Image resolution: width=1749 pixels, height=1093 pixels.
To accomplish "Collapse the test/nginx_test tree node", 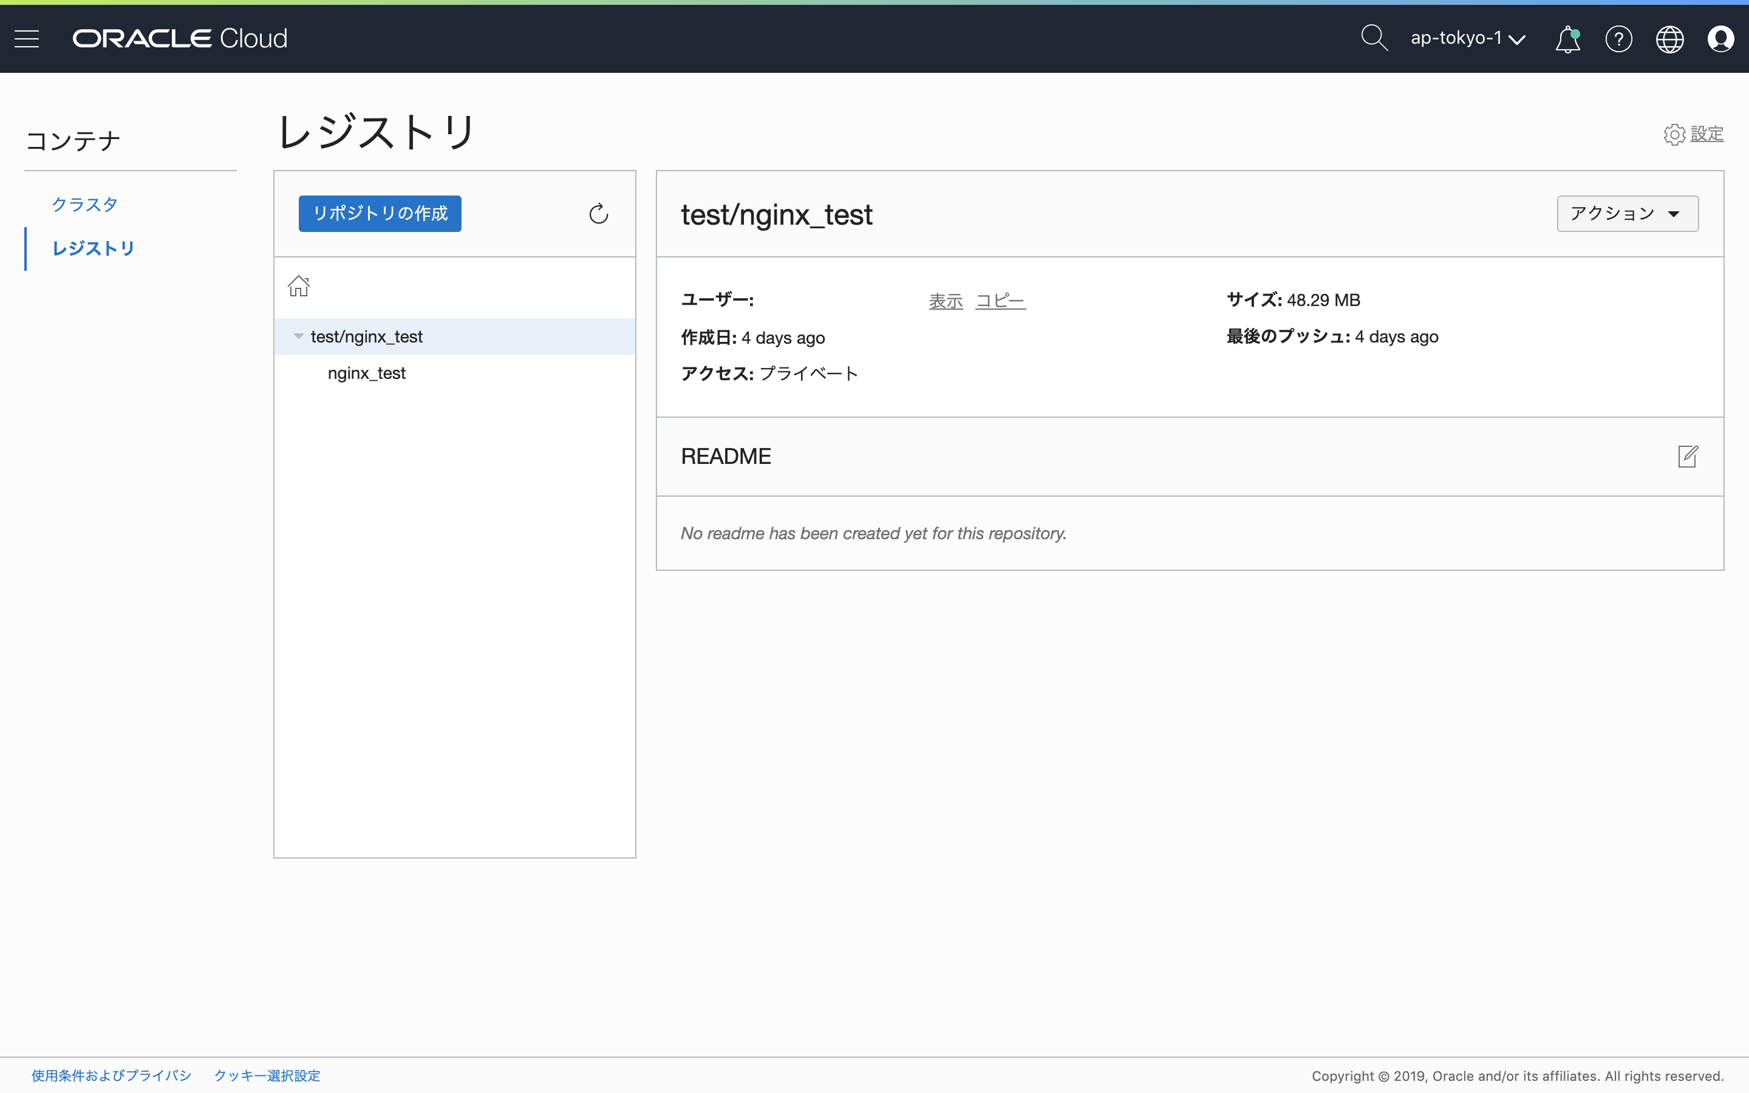I will [x=298, y=335].
